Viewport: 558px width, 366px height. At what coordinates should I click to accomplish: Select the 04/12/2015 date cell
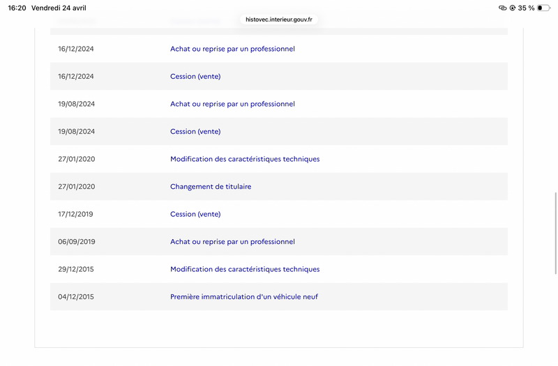76,297
